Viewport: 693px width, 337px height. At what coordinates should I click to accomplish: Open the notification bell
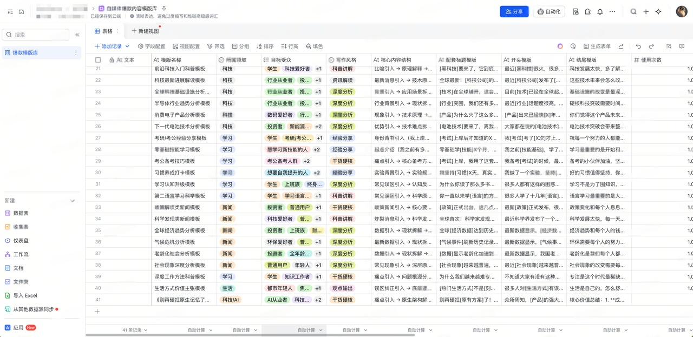(600, 11)
